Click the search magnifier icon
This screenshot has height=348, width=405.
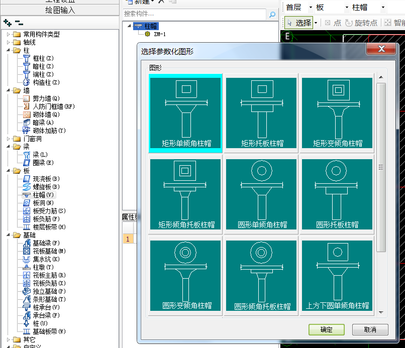tap(272, 15)
